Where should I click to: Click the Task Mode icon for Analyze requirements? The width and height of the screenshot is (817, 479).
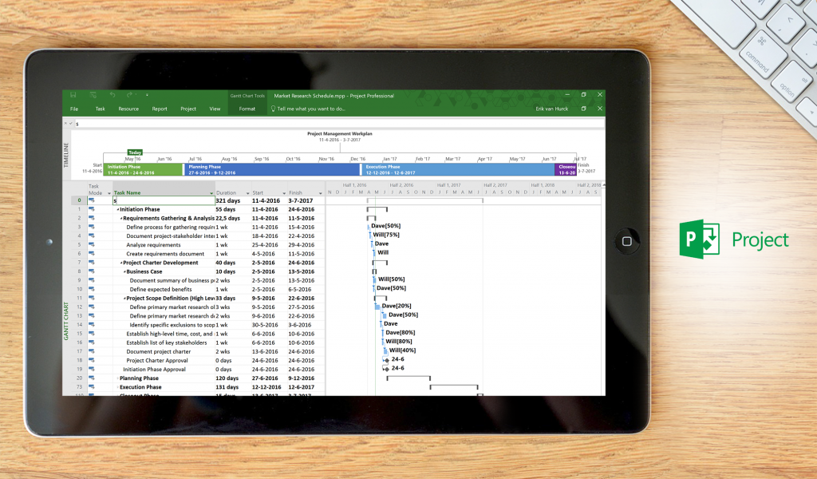coord(92,245)
